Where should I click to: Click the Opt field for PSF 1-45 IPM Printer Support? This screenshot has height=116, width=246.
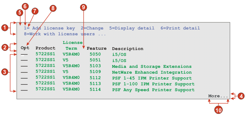coord(24,78)
